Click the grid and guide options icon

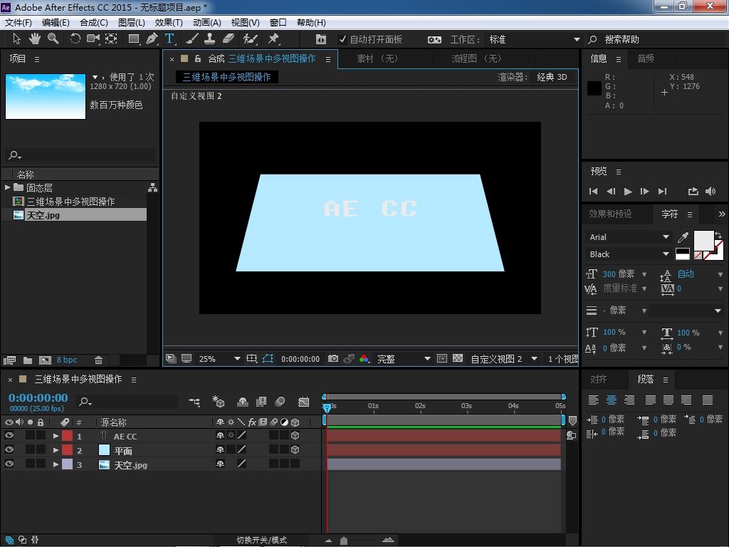coord(251,359)
